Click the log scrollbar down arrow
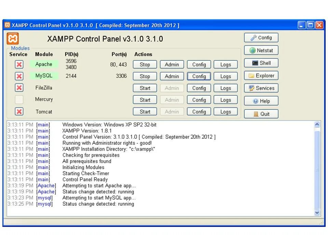This screenshot has height=246, width=328. (317, 213)
